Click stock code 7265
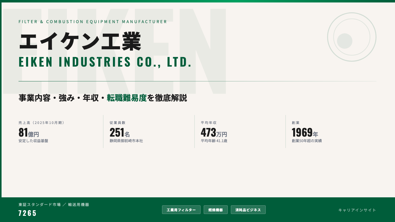 [27, 213]
